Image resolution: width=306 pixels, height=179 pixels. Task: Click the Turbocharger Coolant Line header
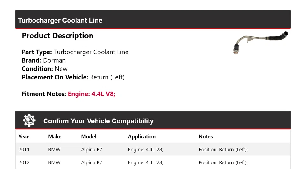[60, 20]
